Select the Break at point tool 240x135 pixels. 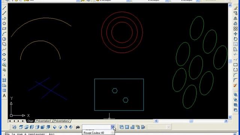click(x=235, y=65)
